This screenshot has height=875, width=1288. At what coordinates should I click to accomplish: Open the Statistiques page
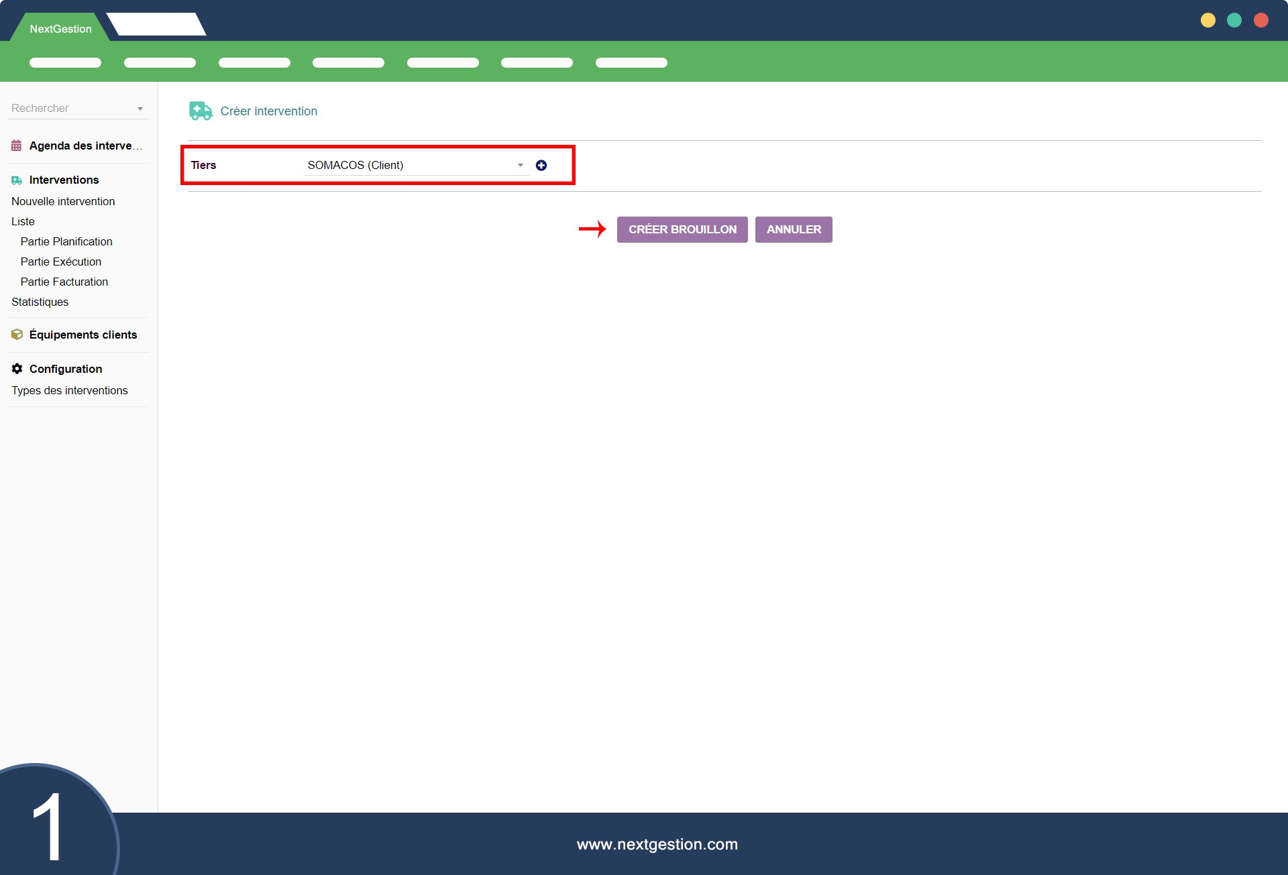tap(40, 302)
